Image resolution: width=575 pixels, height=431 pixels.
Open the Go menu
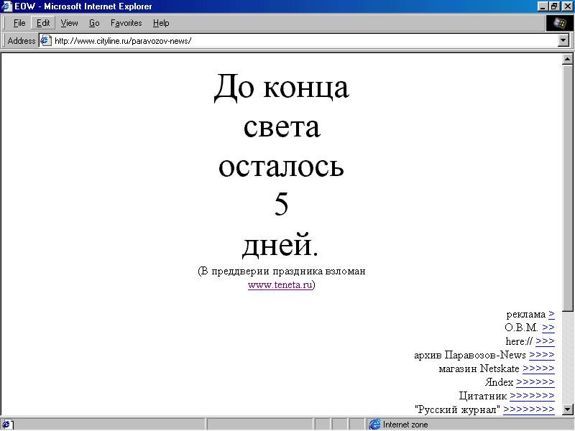pyautogui.click(x=94, y=23)
